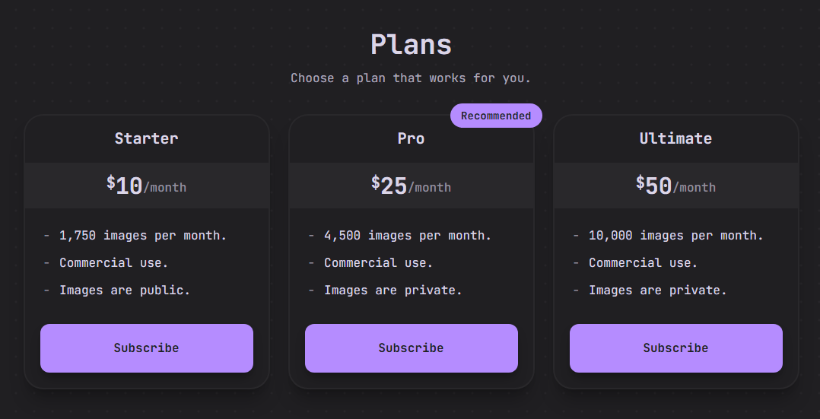Click the $10/month price

click(147, 186)
